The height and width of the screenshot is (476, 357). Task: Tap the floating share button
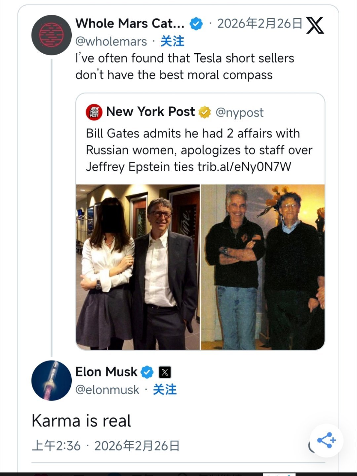pyautogui.click(x=326, y=440)
